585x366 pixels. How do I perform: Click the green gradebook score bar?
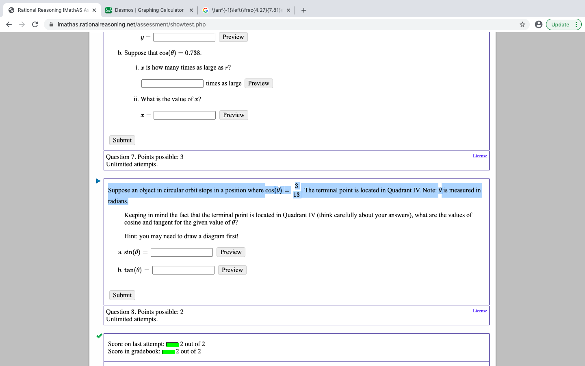click(169, 351)
